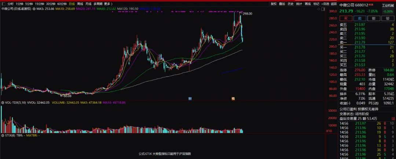
Task: Click the KR badge next to 688012
Action: click(371, 4)
